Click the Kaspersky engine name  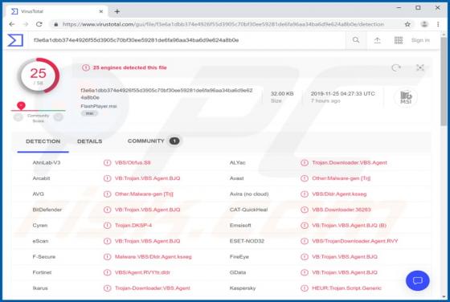243,288
